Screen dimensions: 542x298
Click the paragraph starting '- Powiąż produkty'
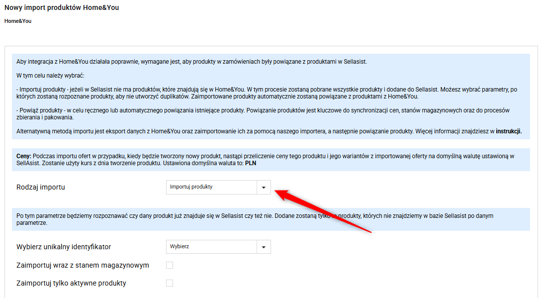click(x=263, y=114)
